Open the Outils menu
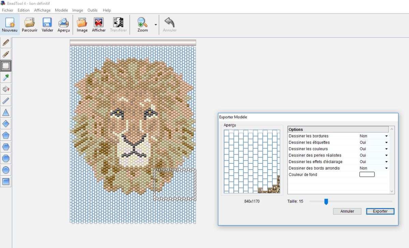Viewport: 409px width, 248px height. pos(92,10)
